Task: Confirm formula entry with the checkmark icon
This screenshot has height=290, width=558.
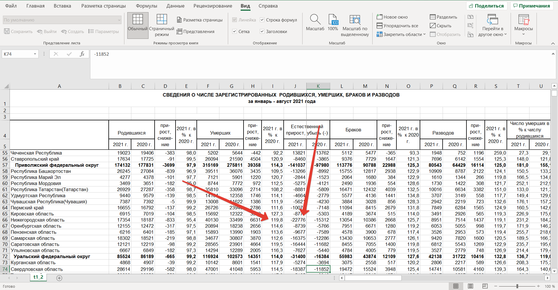Action: click(69, 54)
